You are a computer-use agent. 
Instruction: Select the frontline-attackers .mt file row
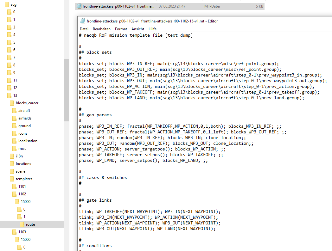[169, 6]
